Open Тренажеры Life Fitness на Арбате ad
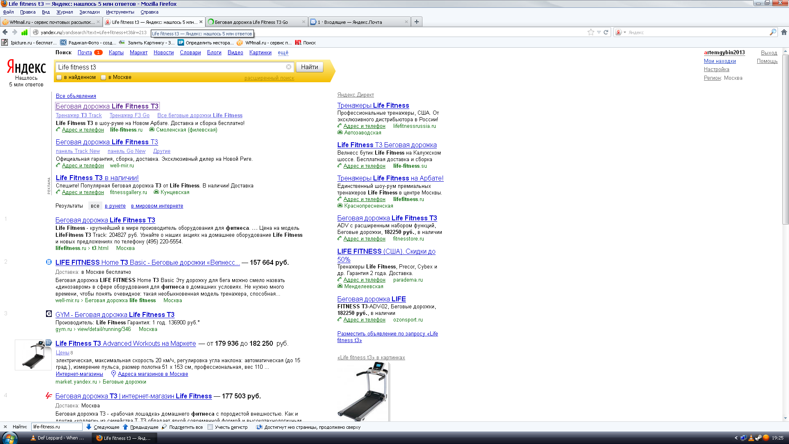Screen dimensions: 789x444 [390, 178]
